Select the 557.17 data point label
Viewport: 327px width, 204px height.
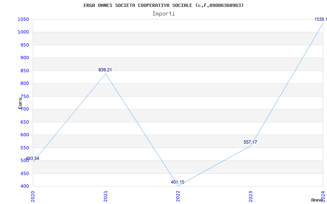coord(250,142)
